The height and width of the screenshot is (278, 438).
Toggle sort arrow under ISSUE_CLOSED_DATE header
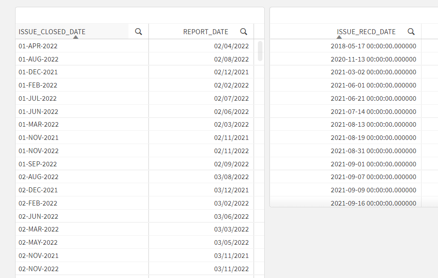click(76, 37)
